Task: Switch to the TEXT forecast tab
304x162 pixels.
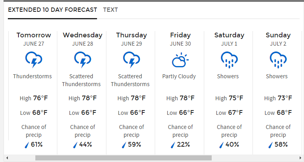Action: pos(110,10)
